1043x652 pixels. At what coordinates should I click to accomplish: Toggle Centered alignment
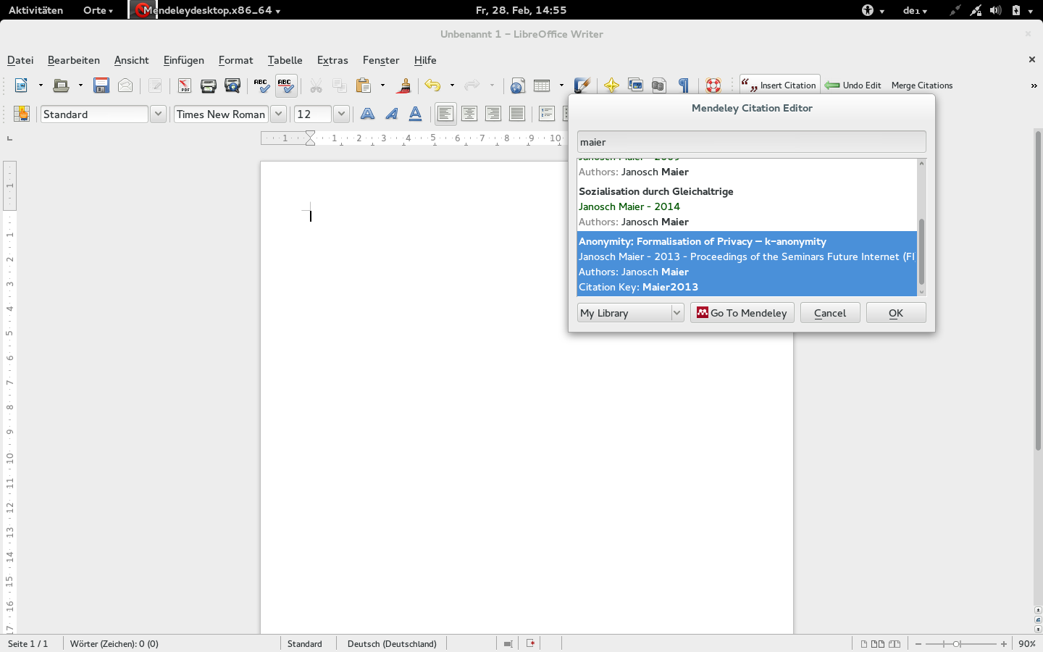click(x=469, y=114)
